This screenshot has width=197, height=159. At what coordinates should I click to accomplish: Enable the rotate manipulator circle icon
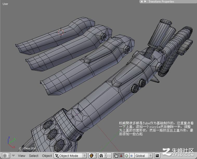point(126,156)
